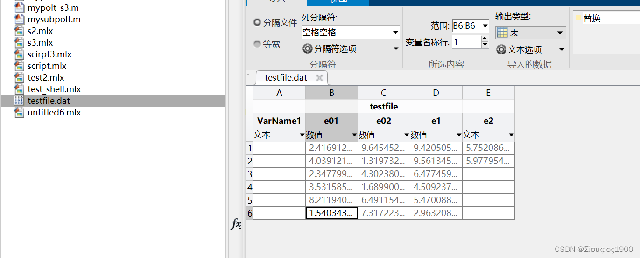Screen dimensions: 640x258
Task: Select column header E
Action: pos(488,93)
